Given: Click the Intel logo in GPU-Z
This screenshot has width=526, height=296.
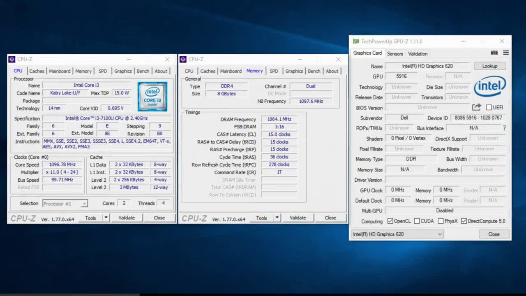Looking at the screenshot, I should coord(490,86).
